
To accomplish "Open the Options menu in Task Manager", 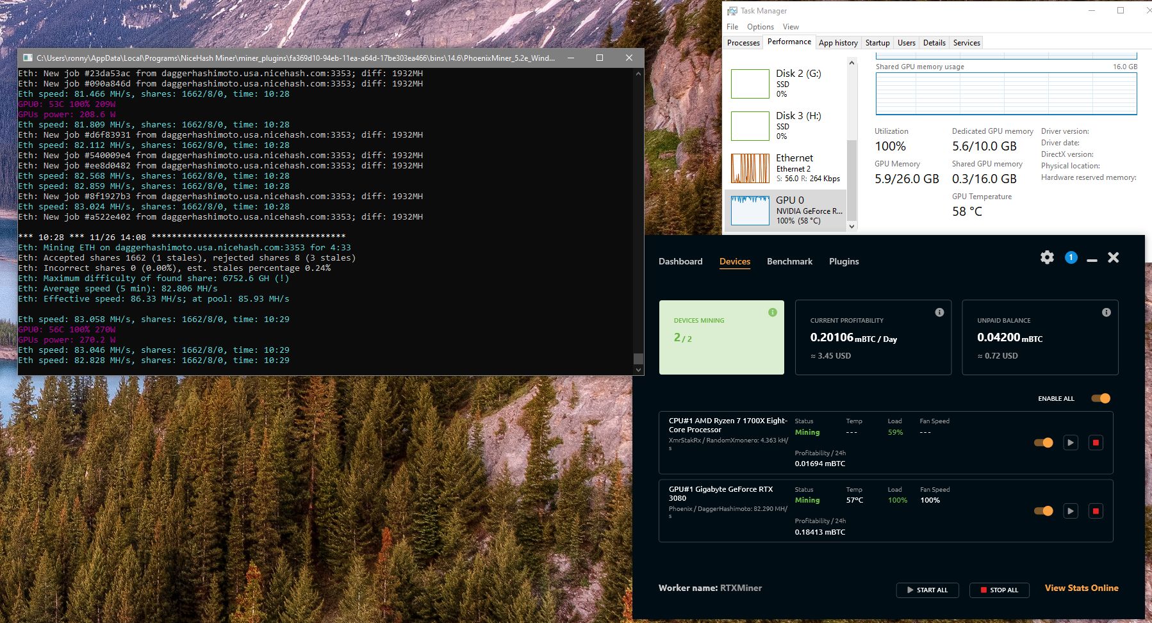I will (760, 26).
